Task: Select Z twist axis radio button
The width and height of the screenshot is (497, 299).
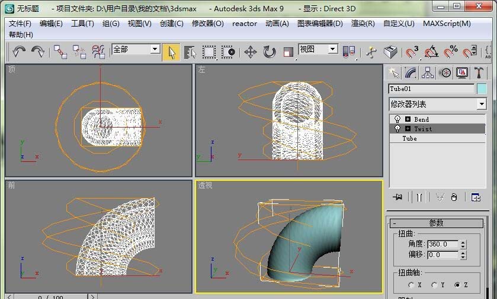Action: [x=457, y=285]
